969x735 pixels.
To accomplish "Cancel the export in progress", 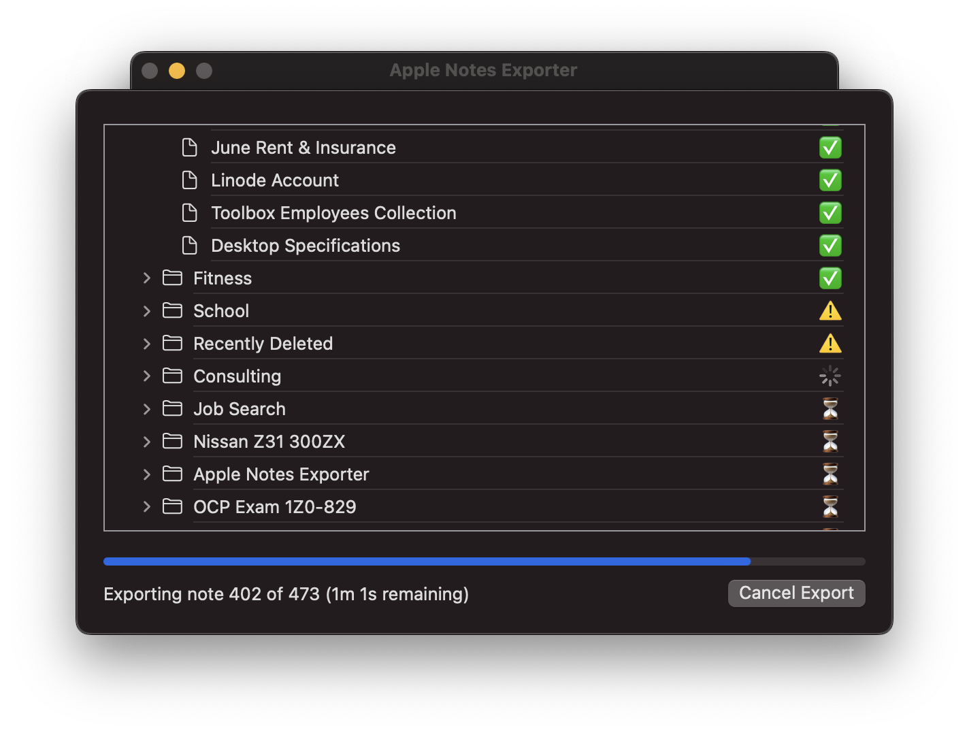I will tap(796, 593).
